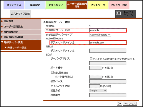Screen dimensions: 143x107
Task: Check ホスト名入力時はチェックをONにする checkbox
Action: pyautogui.click(x=91, y=58)
